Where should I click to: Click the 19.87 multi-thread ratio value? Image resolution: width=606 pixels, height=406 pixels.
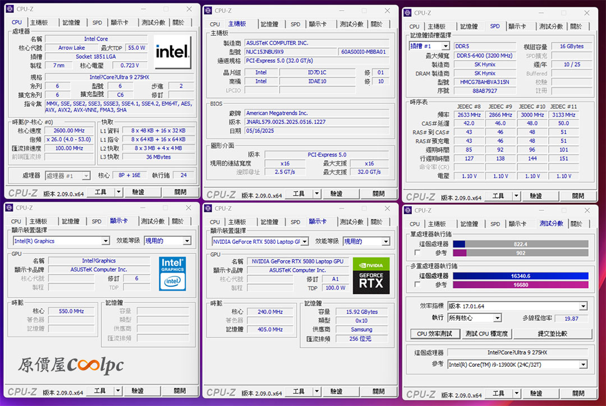(x=571, y=319)
